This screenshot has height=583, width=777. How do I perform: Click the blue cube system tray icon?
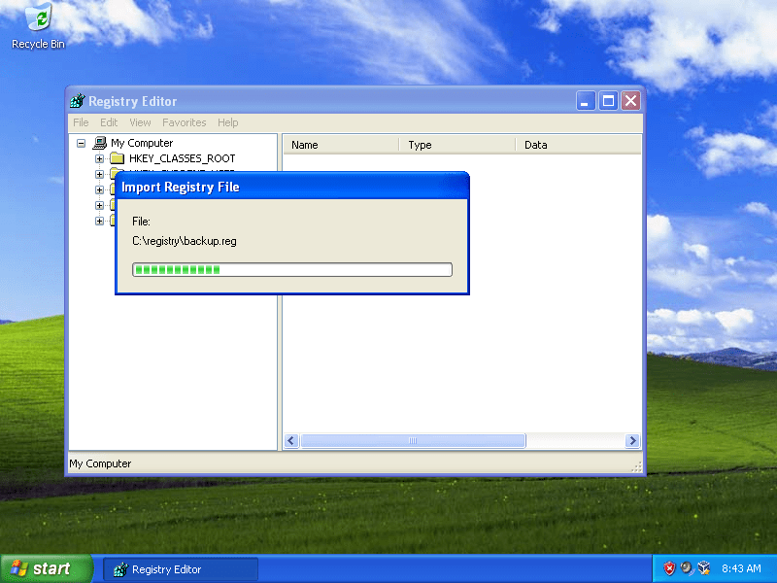(x=702, y=568)
